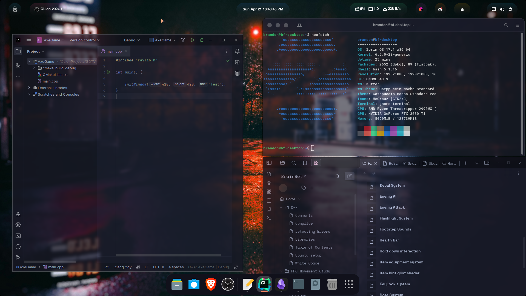Switch to the Gra... tab in notes app
The height and width of the screenshot is (296, 526).
(x=410, y=163)
